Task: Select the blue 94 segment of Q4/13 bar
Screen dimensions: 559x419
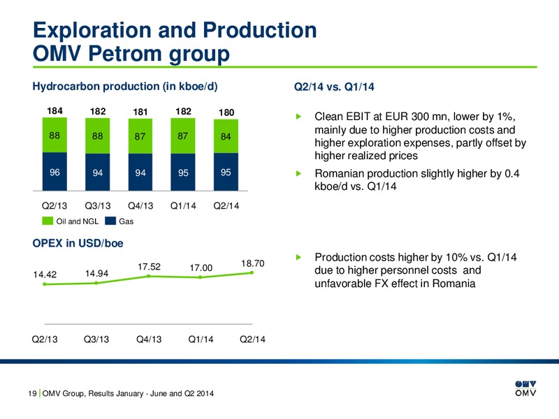Action: click(x=140, y=172)
